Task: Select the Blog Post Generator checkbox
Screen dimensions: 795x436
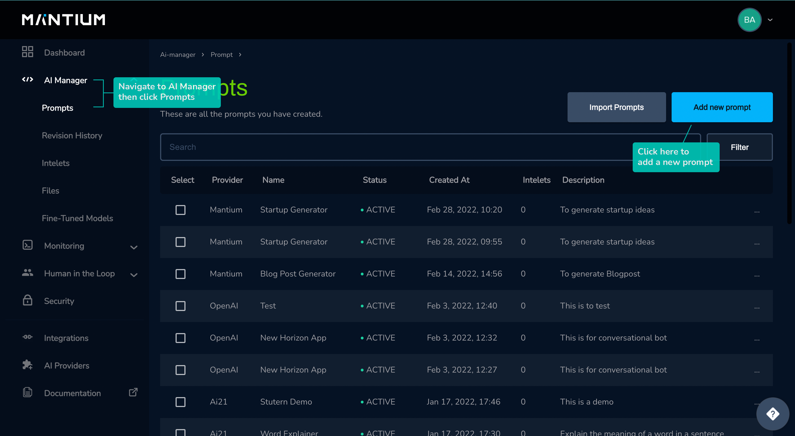Action: (x=181, y=274)
